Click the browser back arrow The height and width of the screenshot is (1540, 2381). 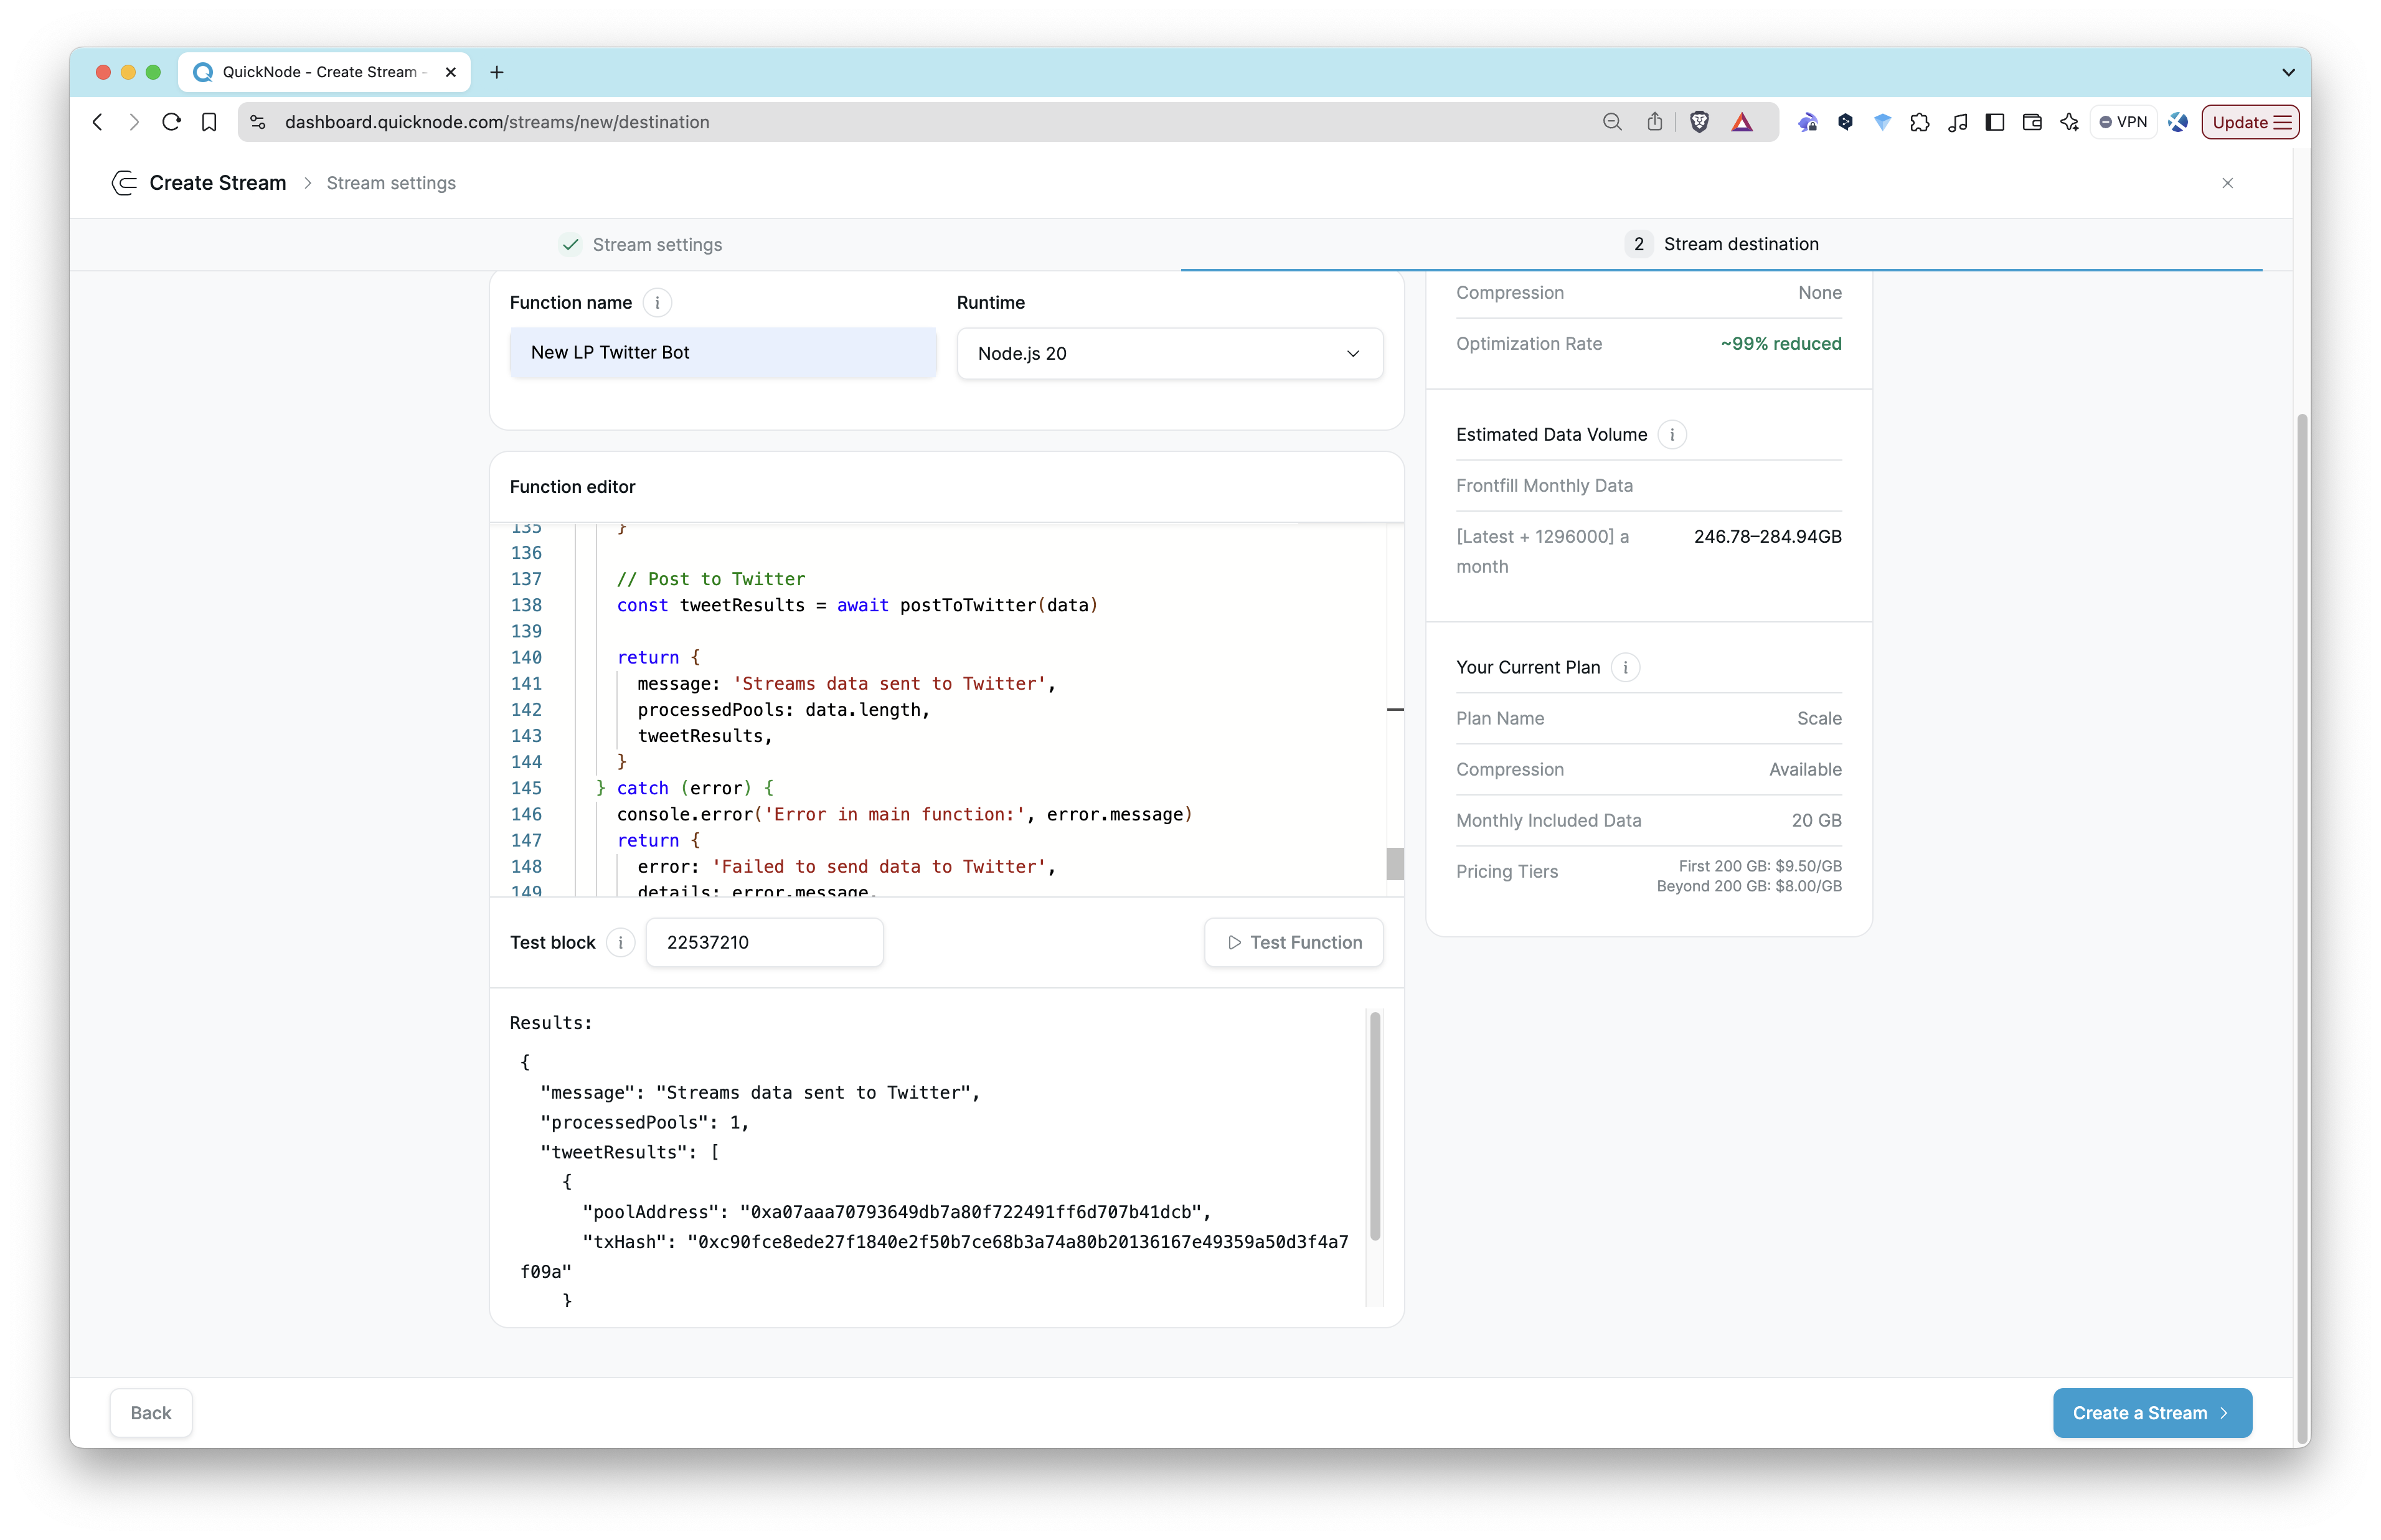pos(97,122)
